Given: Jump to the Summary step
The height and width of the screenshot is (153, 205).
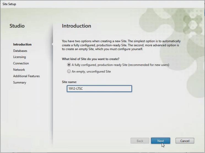Looking at the screenshot, I should click(x=20, y=83).
